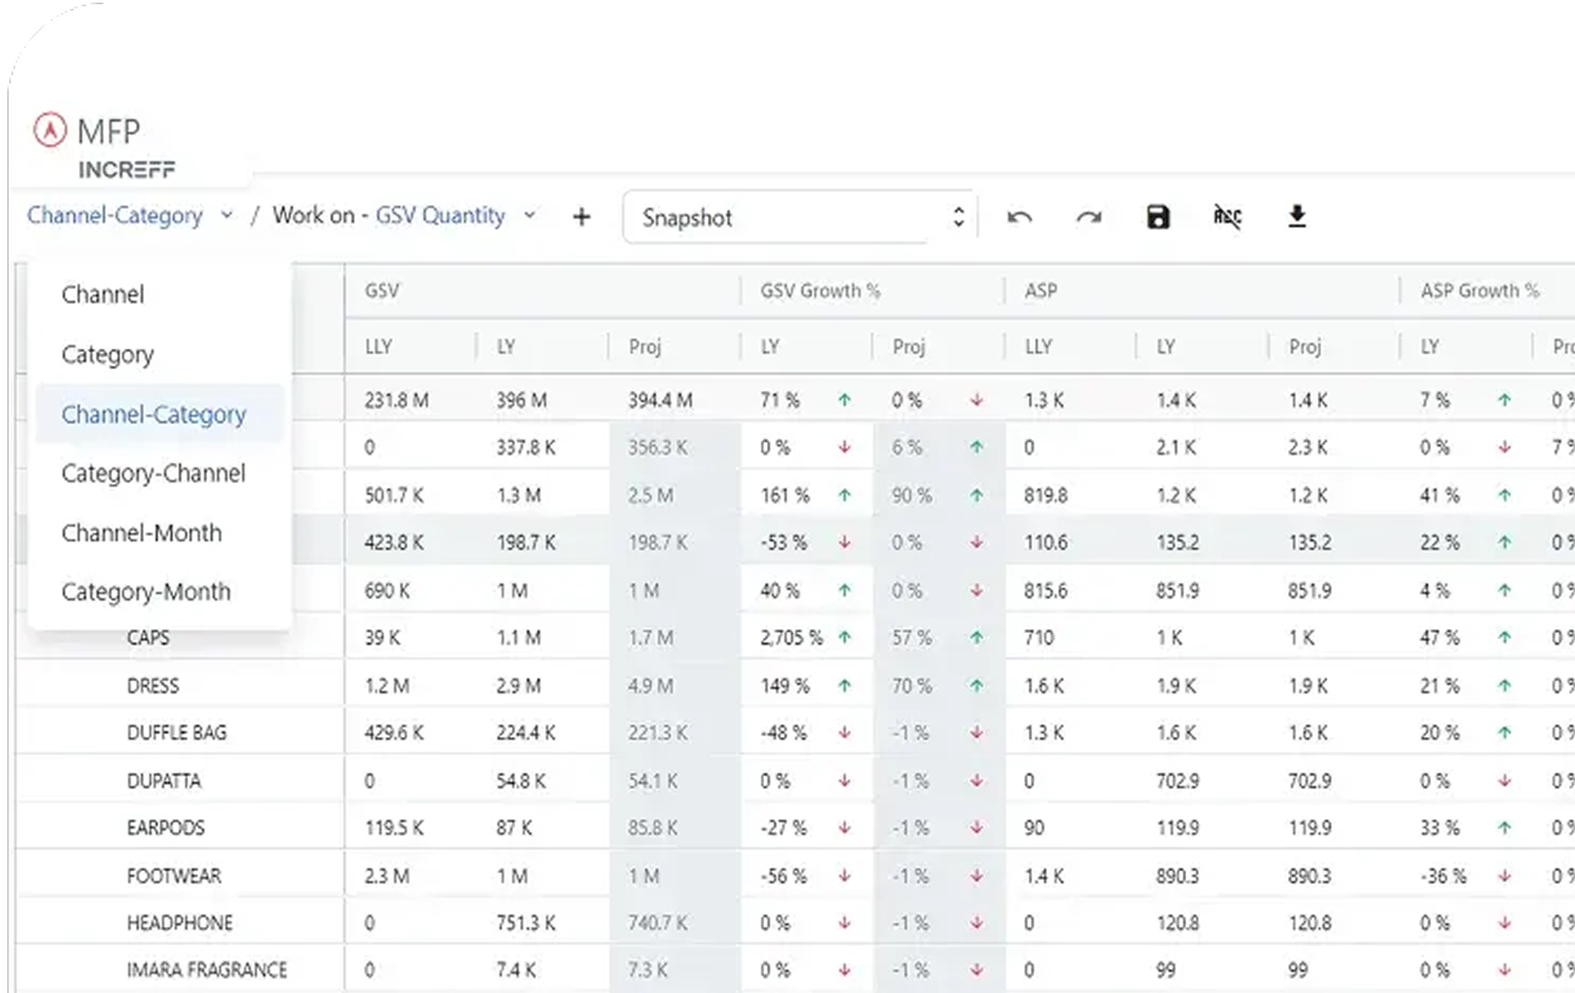Click the save floppy disk icon
This screenshot has height=993, width=1575.
(1158, 217)
